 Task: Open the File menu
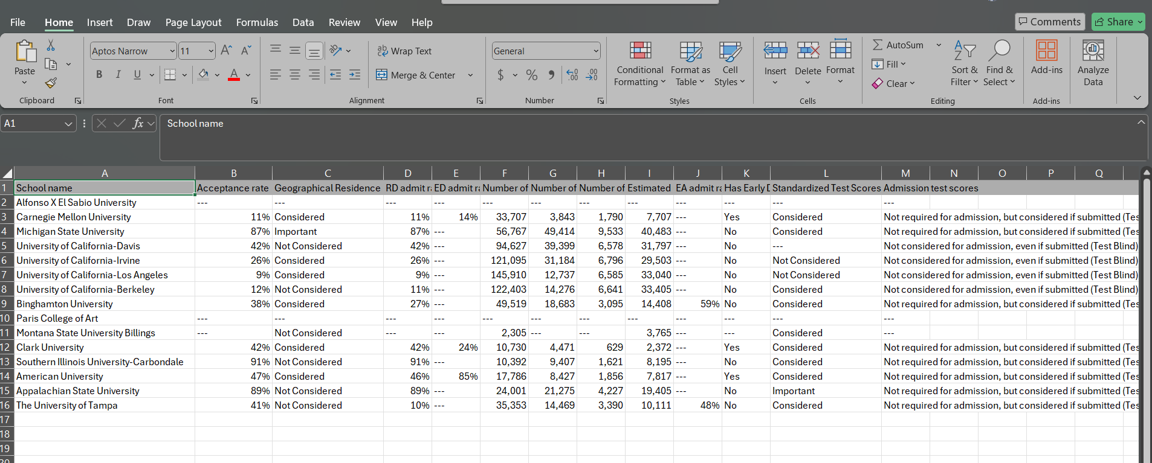[x=18, y=22]
